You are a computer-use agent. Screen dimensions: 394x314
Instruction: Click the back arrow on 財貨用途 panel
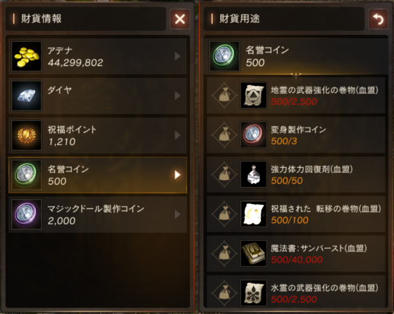click(378, 19)
